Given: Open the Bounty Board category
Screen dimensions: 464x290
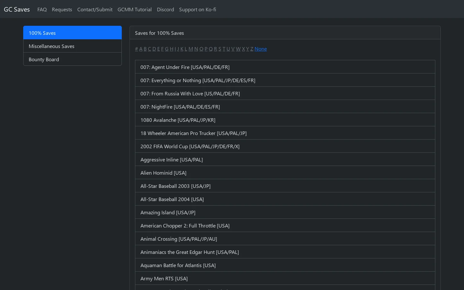Looking at the screenshot, I should [x=72, y=59].
